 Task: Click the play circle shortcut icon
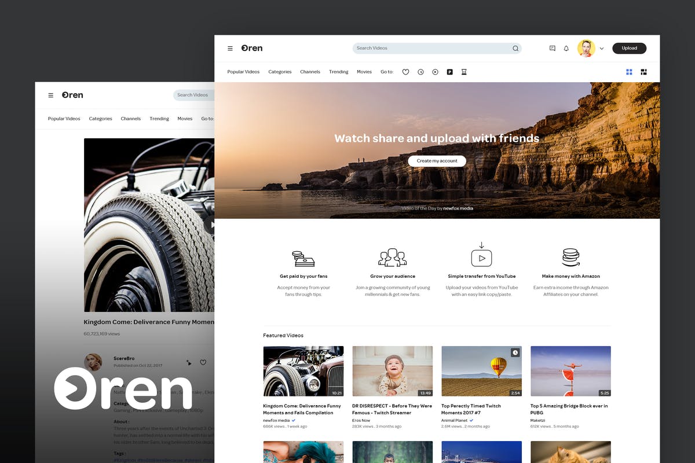(x=435, y=72)
